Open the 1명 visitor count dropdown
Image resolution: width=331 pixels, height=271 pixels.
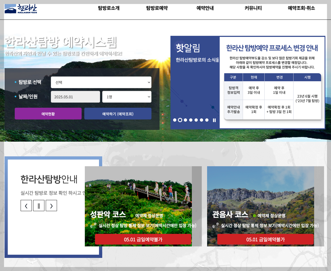[x=127, y=96]
